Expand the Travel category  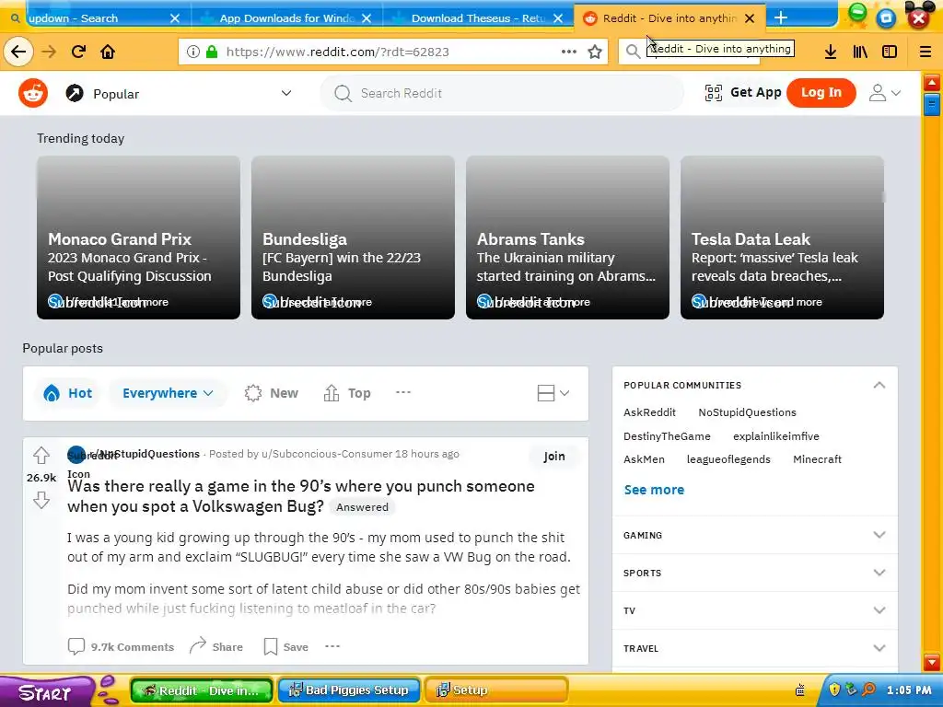pos(755,649)
